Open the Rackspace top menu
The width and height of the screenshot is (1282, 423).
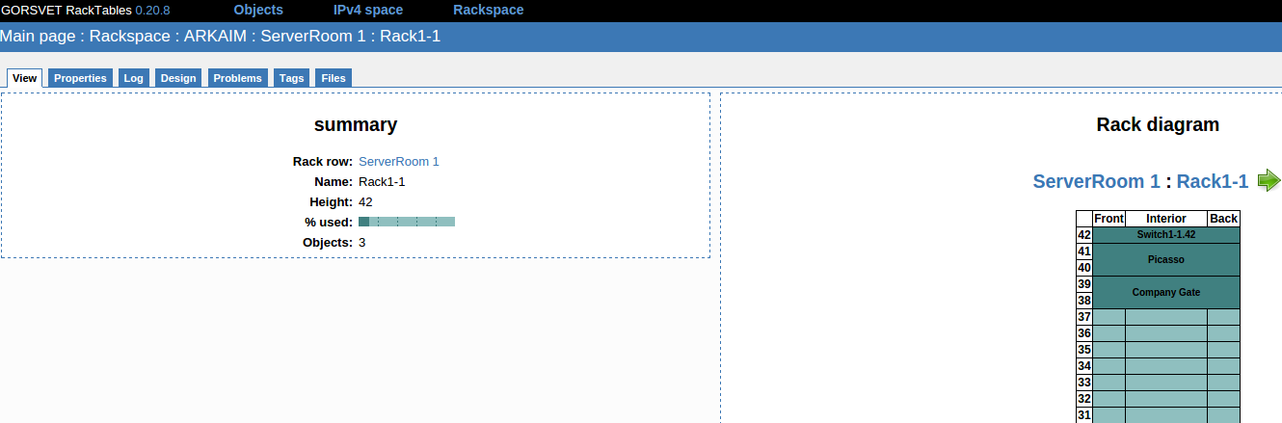[x=489, y=10]
